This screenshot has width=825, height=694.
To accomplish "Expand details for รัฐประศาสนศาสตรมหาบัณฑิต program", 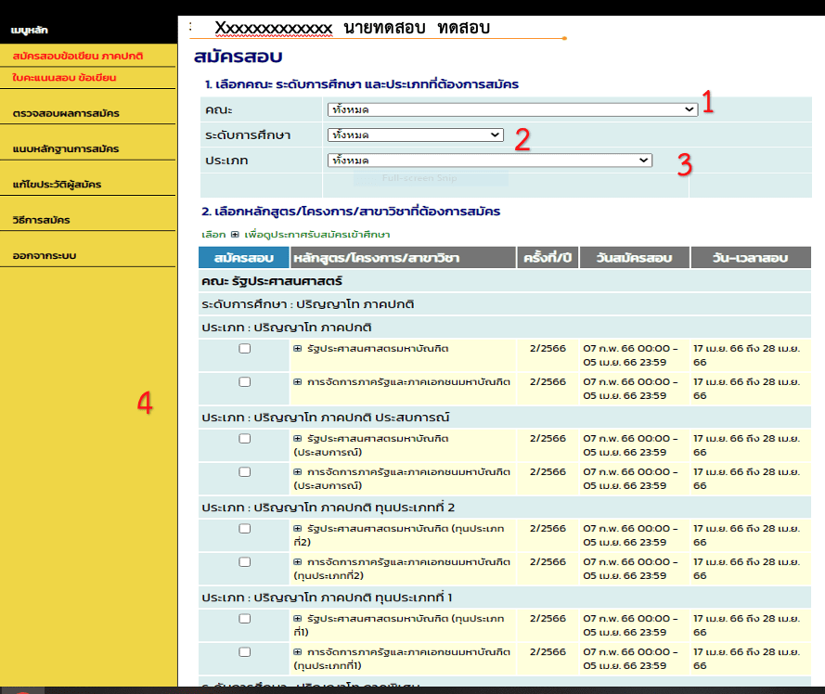I will (300, 349).
